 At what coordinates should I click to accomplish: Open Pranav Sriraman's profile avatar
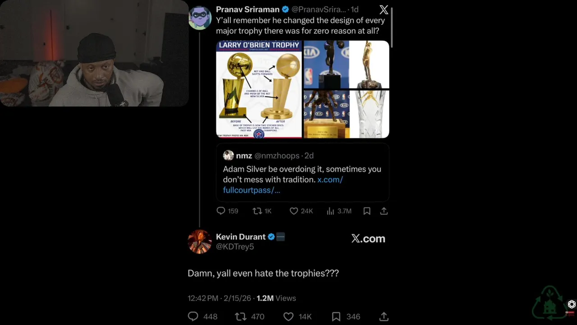(x=199, y=18)
